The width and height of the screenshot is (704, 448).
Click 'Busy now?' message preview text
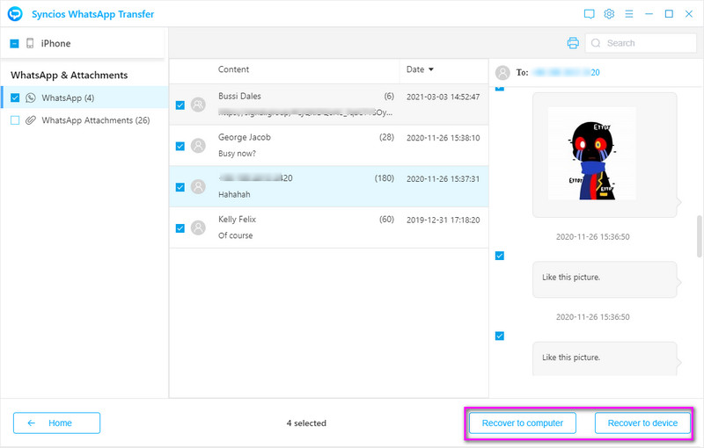click(237, 154)
